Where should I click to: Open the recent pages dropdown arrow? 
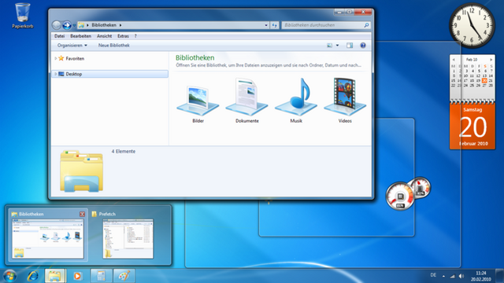pyautogui.click(x=74, y=25)
